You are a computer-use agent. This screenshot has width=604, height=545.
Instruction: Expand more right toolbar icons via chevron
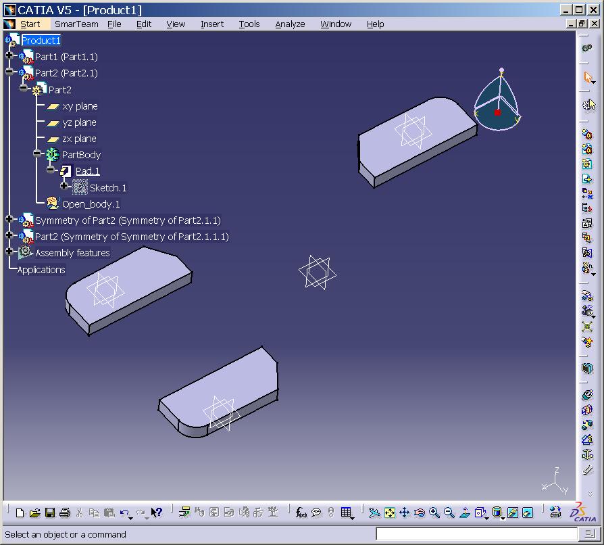click(590, 494)
